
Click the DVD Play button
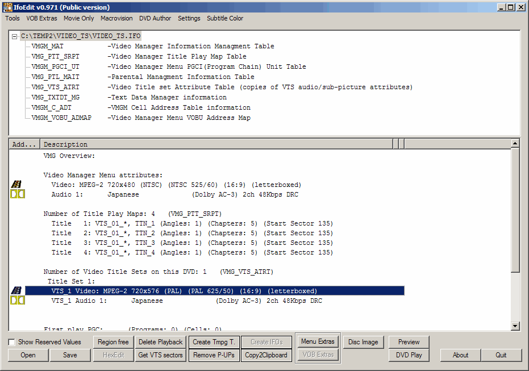[x=409, y=355]
